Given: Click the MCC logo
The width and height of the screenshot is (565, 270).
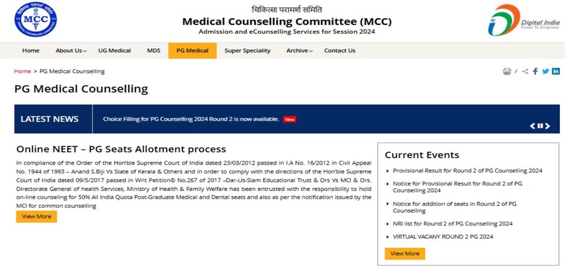Looking at the screenshot, I should 35,20.
